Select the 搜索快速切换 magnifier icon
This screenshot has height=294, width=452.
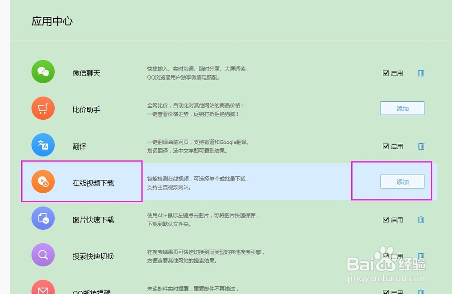[42, 256]
